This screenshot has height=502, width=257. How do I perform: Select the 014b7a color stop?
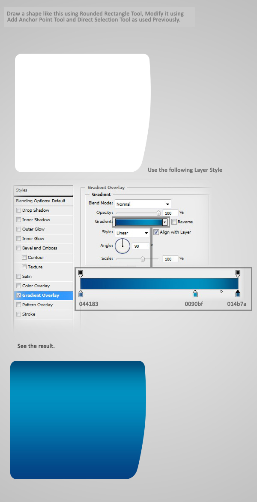click(238, 294)
